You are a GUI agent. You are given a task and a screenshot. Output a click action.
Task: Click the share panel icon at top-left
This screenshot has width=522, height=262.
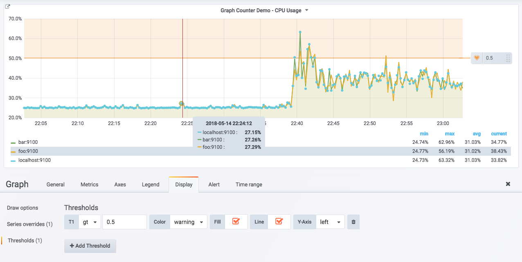7,7
